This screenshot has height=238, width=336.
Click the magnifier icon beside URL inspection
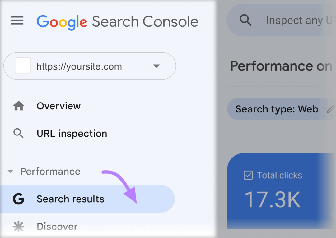tap(18, 133)
